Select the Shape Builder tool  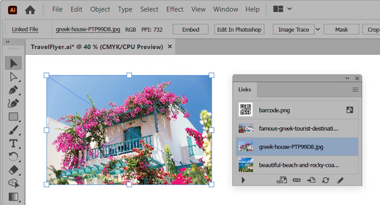point(14,183)
